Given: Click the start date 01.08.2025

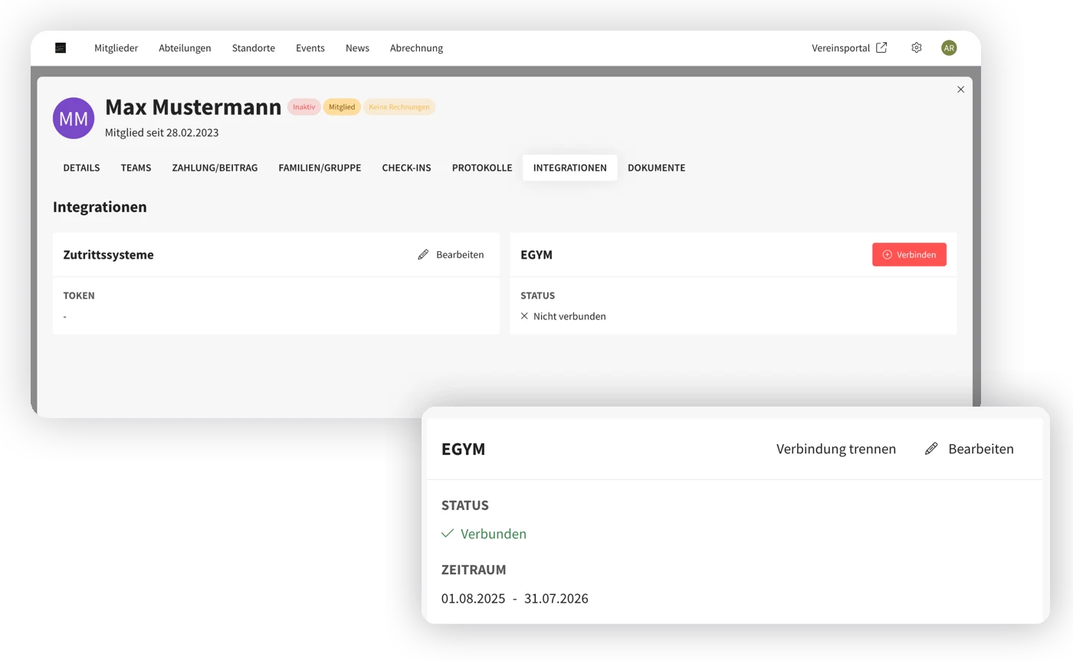Looking at the screenshot, I should 473,598.
